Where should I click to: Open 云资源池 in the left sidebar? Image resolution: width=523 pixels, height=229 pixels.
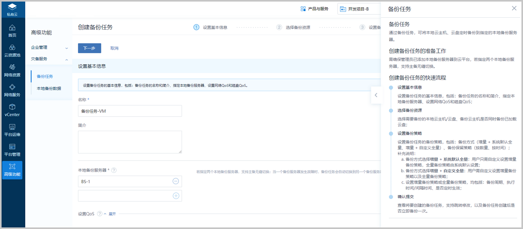[12, 51]
